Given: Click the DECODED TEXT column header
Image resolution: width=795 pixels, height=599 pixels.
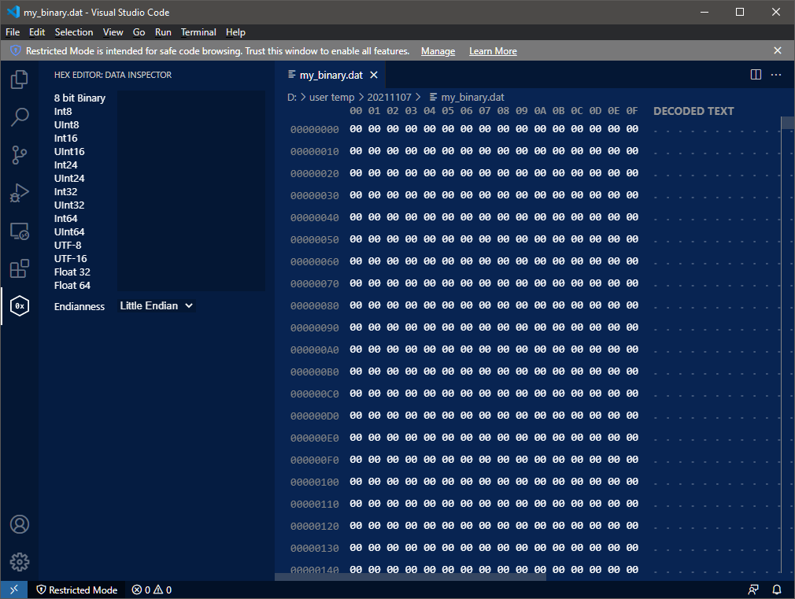Looking at the screenshot, I should click(693, 111).
